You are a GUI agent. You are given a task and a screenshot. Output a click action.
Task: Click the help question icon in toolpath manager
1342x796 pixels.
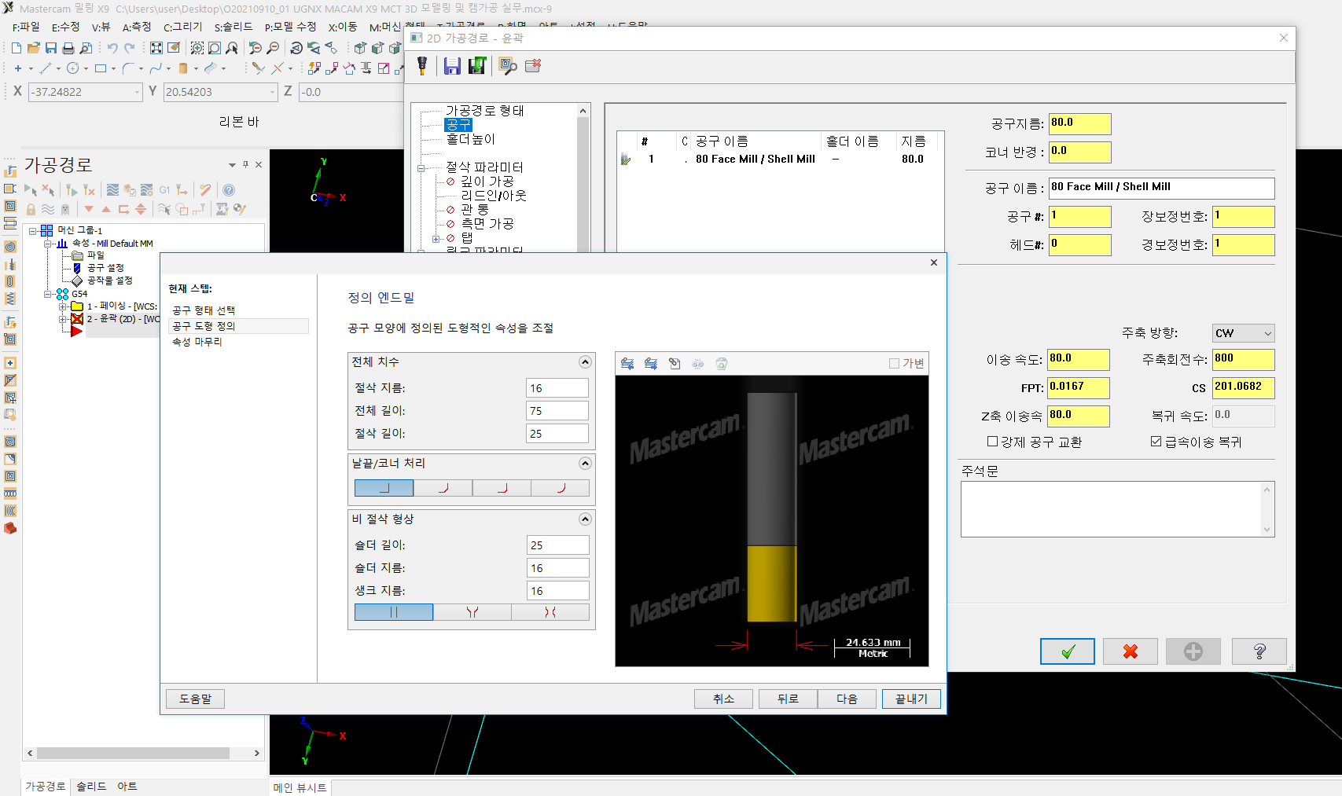(228, 190)
